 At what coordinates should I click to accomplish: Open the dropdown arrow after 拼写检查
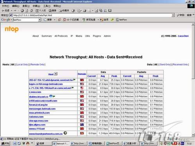tap(98, 20)
